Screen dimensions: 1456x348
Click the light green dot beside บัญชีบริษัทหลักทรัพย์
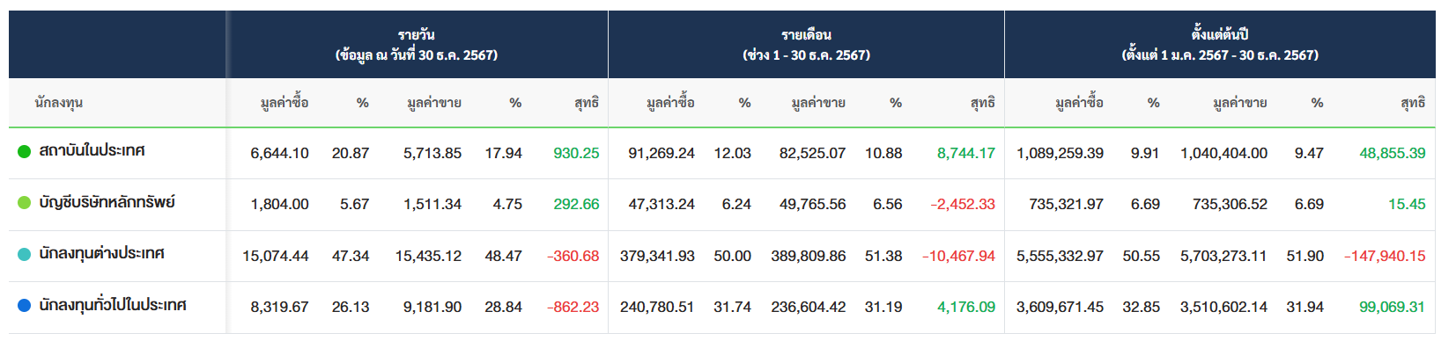[25, 203]
